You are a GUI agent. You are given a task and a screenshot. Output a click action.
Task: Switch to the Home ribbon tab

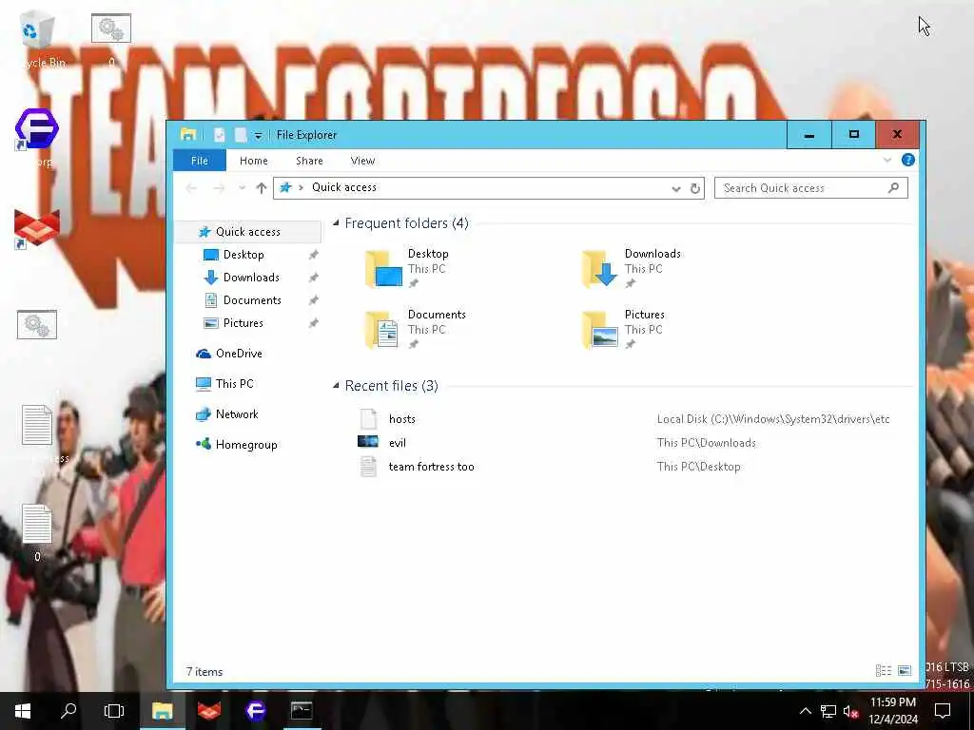click(253, 161)
